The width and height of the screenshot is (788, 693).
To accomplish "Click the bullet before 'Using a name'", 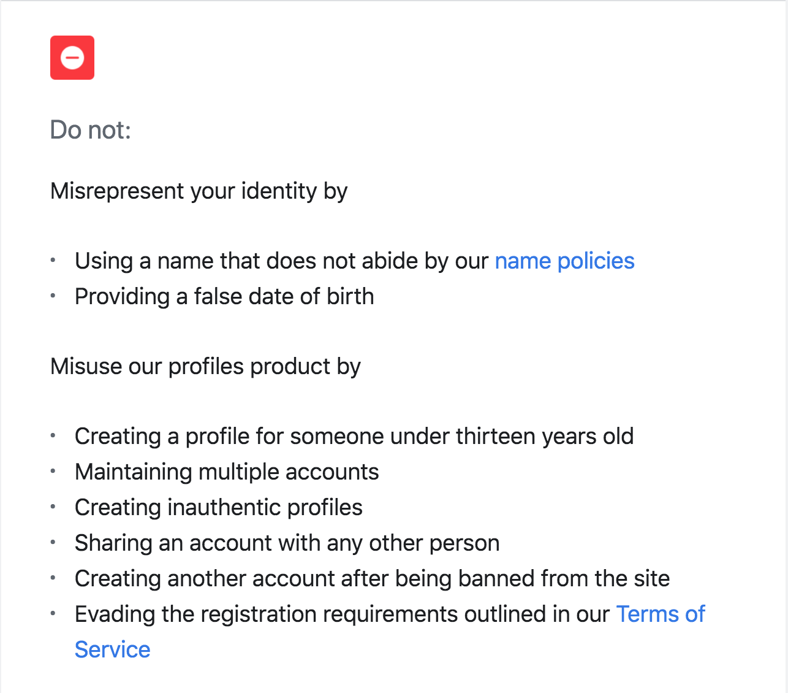I will coord(53,261).
